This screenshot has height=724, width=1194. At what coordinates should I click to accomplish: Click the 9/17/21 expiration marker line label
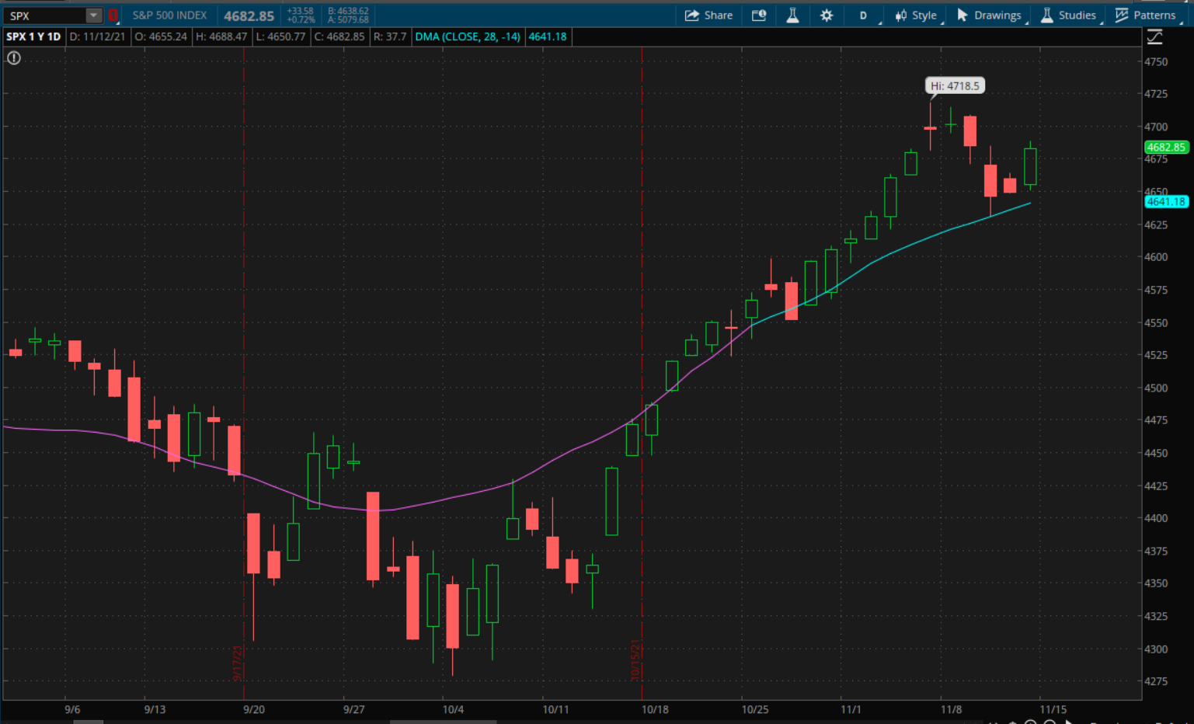point(238,663)
